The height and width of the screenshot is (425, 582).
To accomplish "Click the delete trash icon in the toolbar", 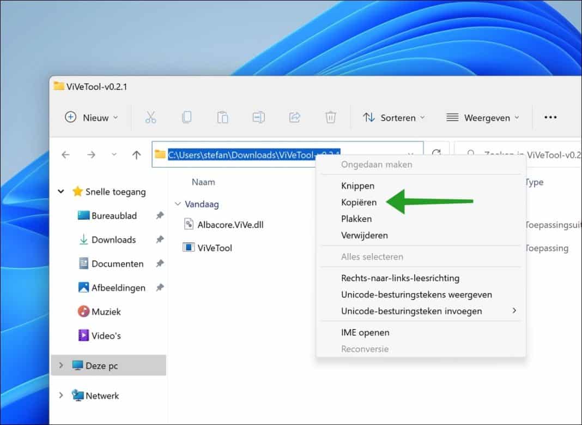I will point(330,117).
